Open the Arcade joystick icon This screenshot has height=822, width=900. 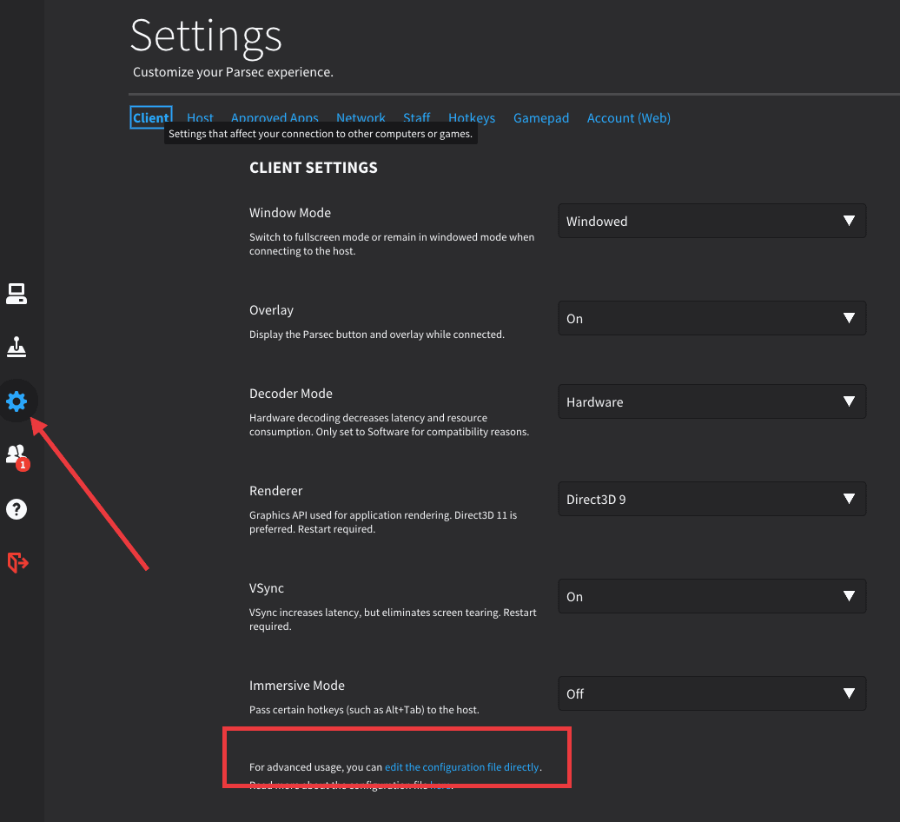pos(17,348)
